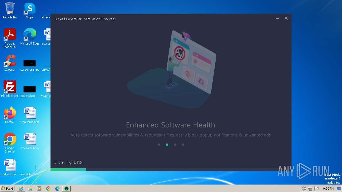The width and height of the screenshot is (342, 192).
Task: Open media player taskbar icon
Action: pyautogui.click(x=39, y=189)
